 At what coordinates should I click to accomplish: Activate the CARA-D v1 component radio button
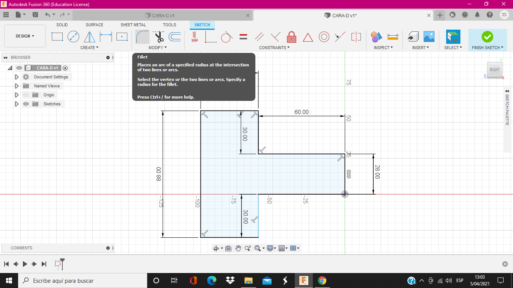(x=65, y=68)
